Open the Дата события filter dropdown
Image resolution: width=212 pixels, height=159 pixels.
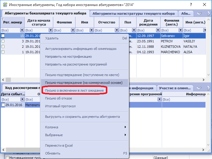click(22, 99)
